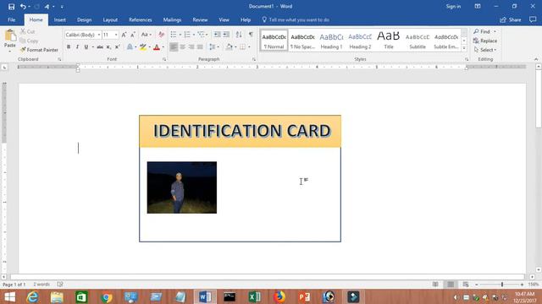Click the Share button
542x304 pixels.
(511, 20)
